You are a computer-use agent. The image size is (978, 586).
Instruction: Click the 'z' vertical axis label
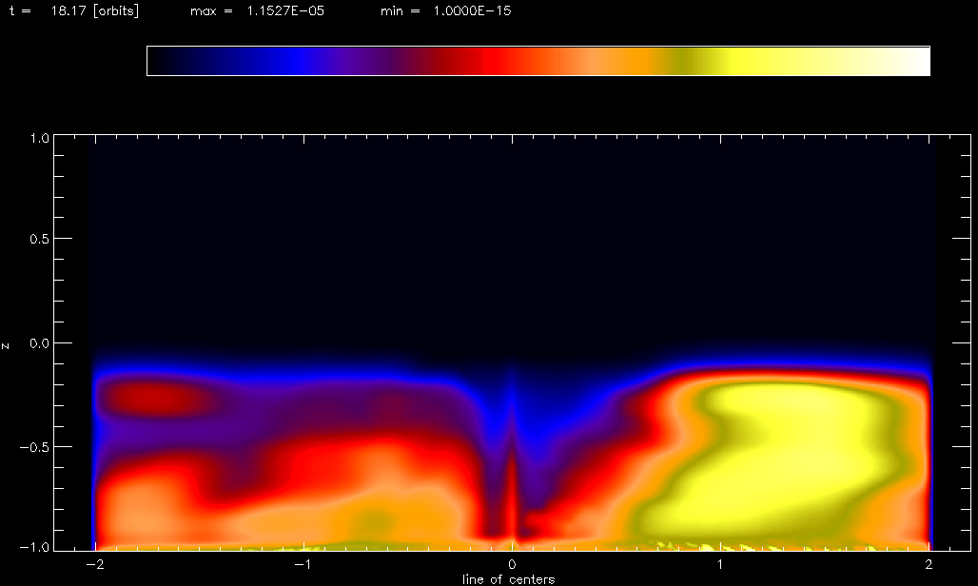pos(8,344)
